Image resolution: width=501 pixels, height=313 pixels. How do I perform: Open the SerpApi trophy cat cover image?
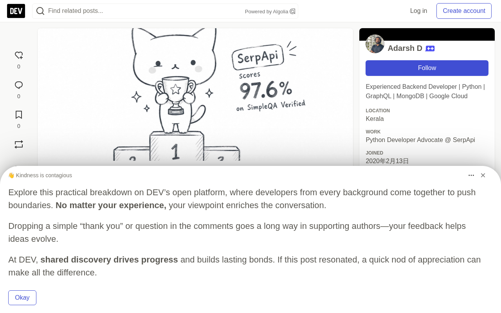point(195,94)
